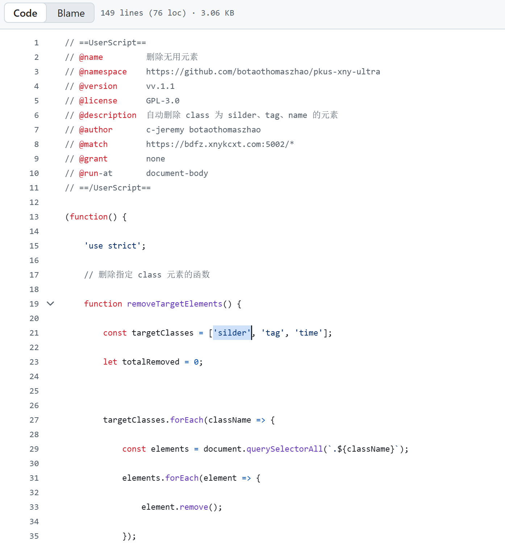Viewport: 505px width, 546px height.
Task: Switch to the Code view tab
Action: (x=25, y=13)
